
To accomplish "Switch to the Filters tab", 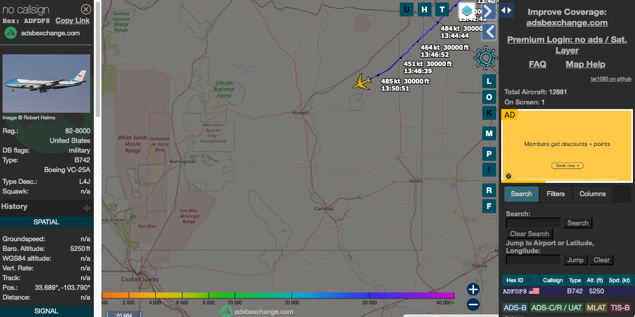I will (x=556, y=194).
